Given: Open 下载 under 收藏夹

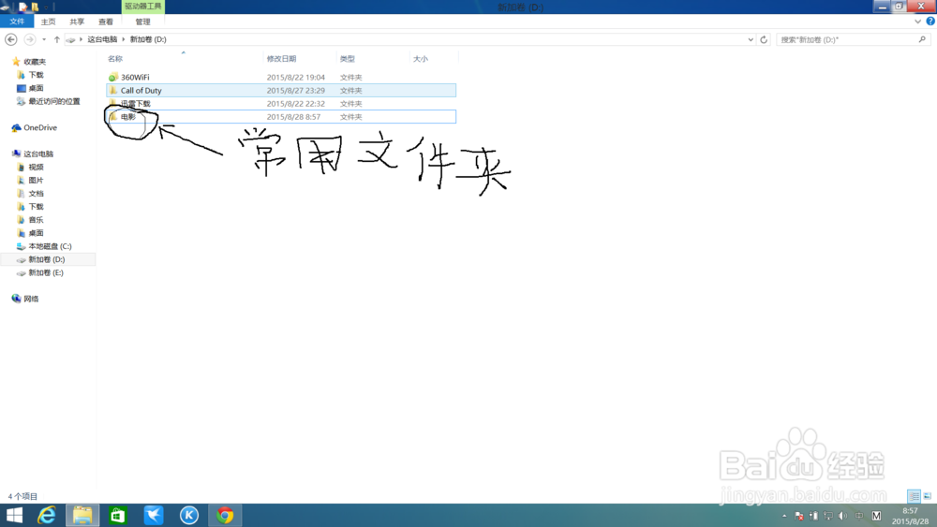Looking at the screenshot, I should (x=36, y=75).
